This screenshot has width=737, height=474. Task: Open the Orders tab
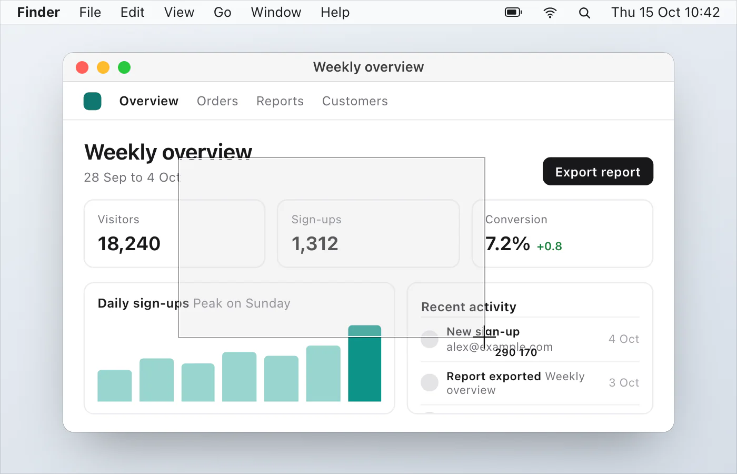coord(217,101)
